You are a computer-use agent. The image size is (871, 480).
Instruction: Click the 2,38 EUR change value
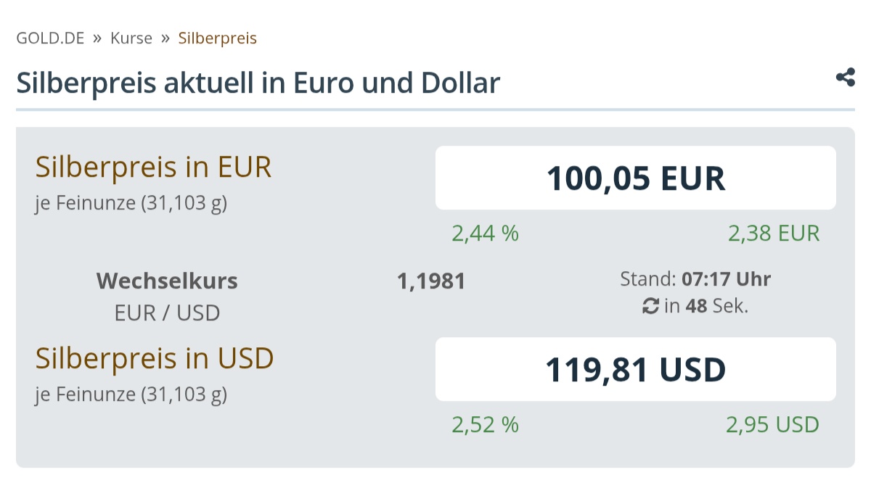click(x=774, y=233)
